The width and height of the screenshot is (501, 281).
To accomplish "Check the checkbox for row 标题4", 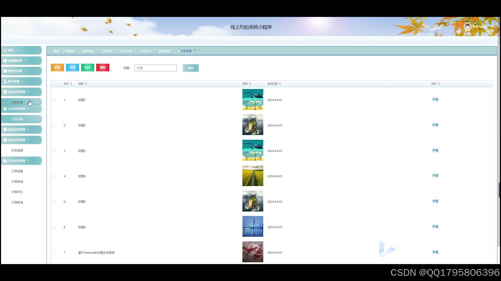I will pyautogui.click(x=53, y=176).
